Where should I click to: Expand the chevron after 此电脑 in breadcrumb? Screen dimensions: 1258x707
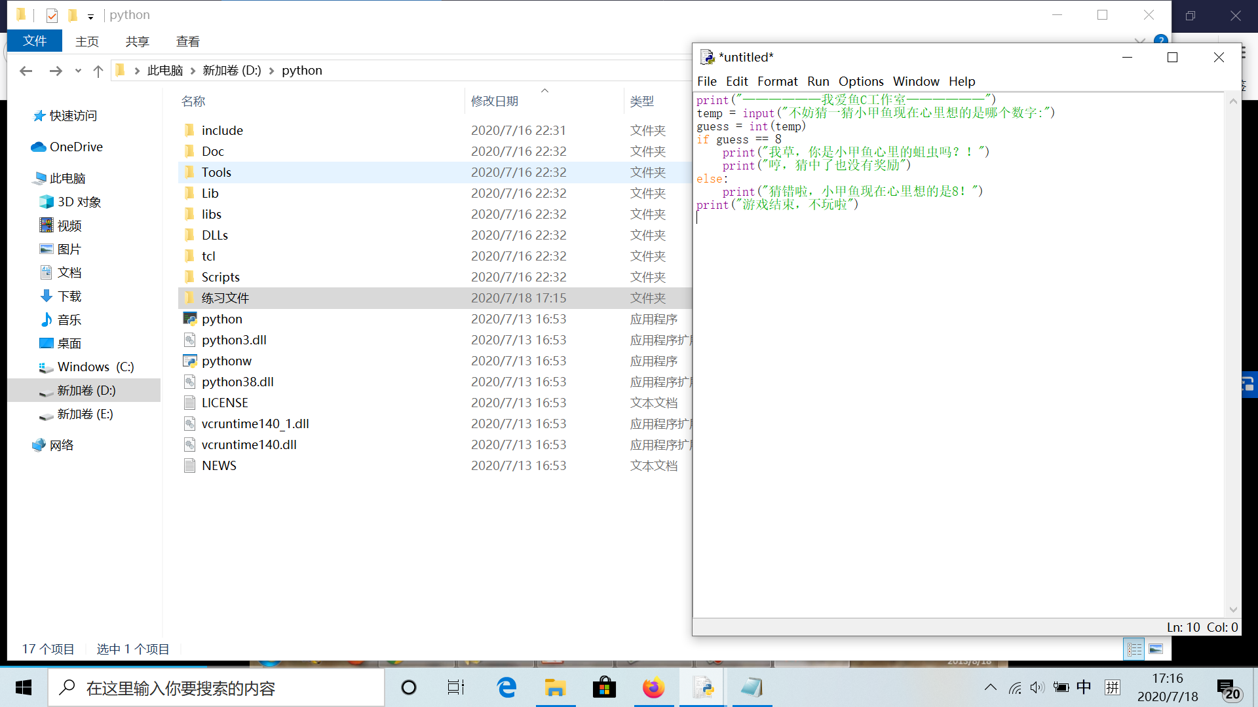[193, 71]
